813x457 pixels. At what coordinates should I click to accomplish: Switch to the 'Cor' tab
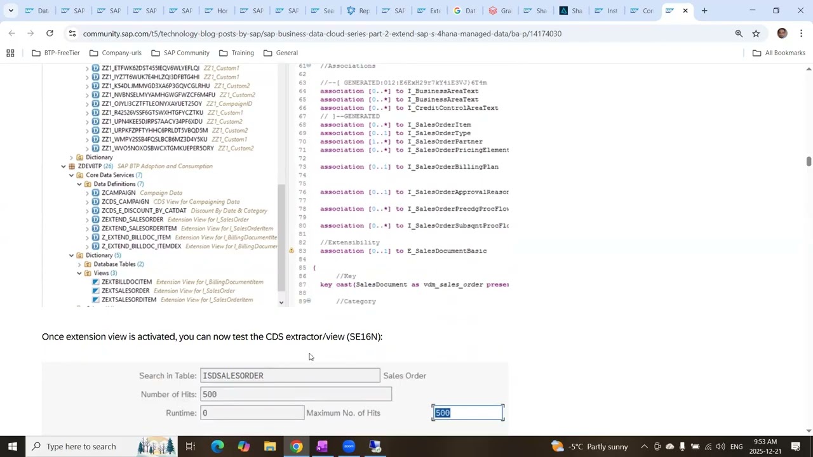click(x=642, y=11)
